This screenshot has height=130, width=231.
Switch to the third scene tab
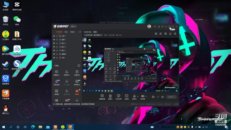[72, 32]
